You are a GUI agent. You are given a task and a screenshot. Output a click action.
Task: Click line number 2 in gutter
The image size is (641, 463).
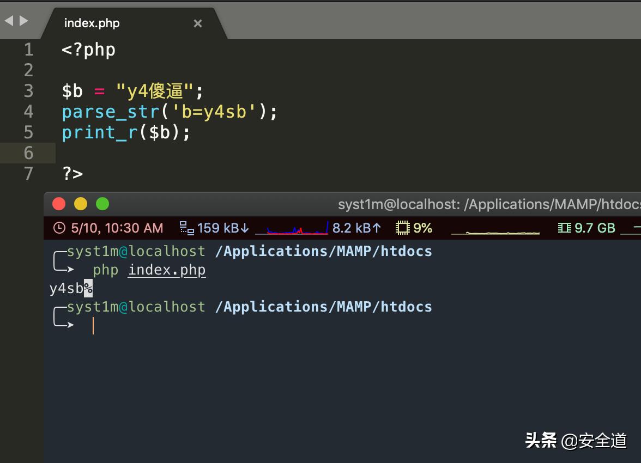coord(28,70)
